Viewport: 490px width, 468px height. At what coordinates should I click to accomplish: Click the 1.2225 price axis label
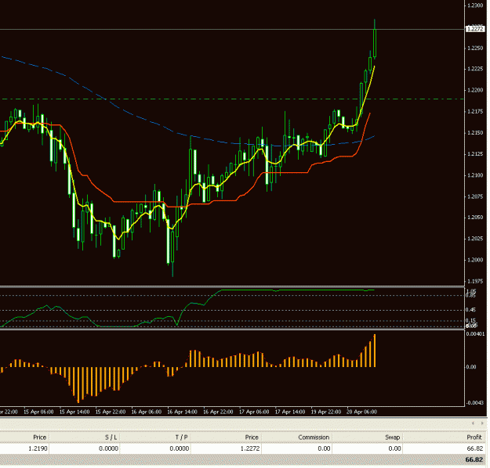point(475,69)
